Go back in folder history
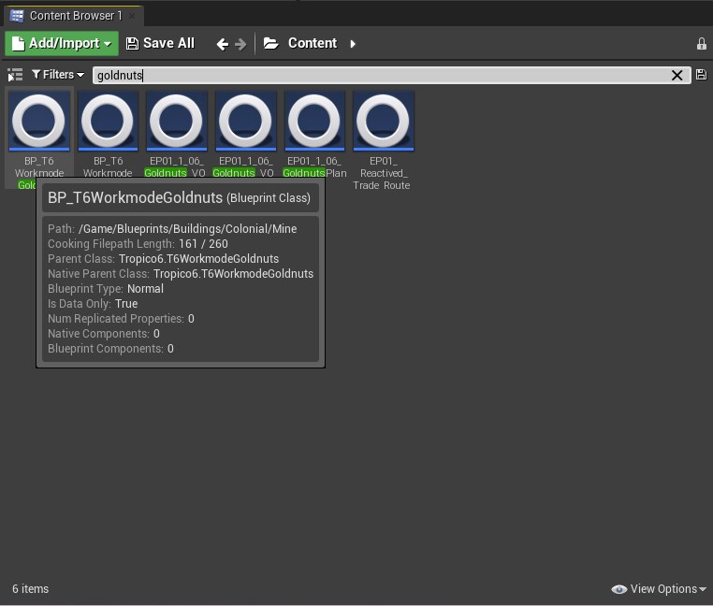Viewport: 713px width, 606px height. pos(223,44)
